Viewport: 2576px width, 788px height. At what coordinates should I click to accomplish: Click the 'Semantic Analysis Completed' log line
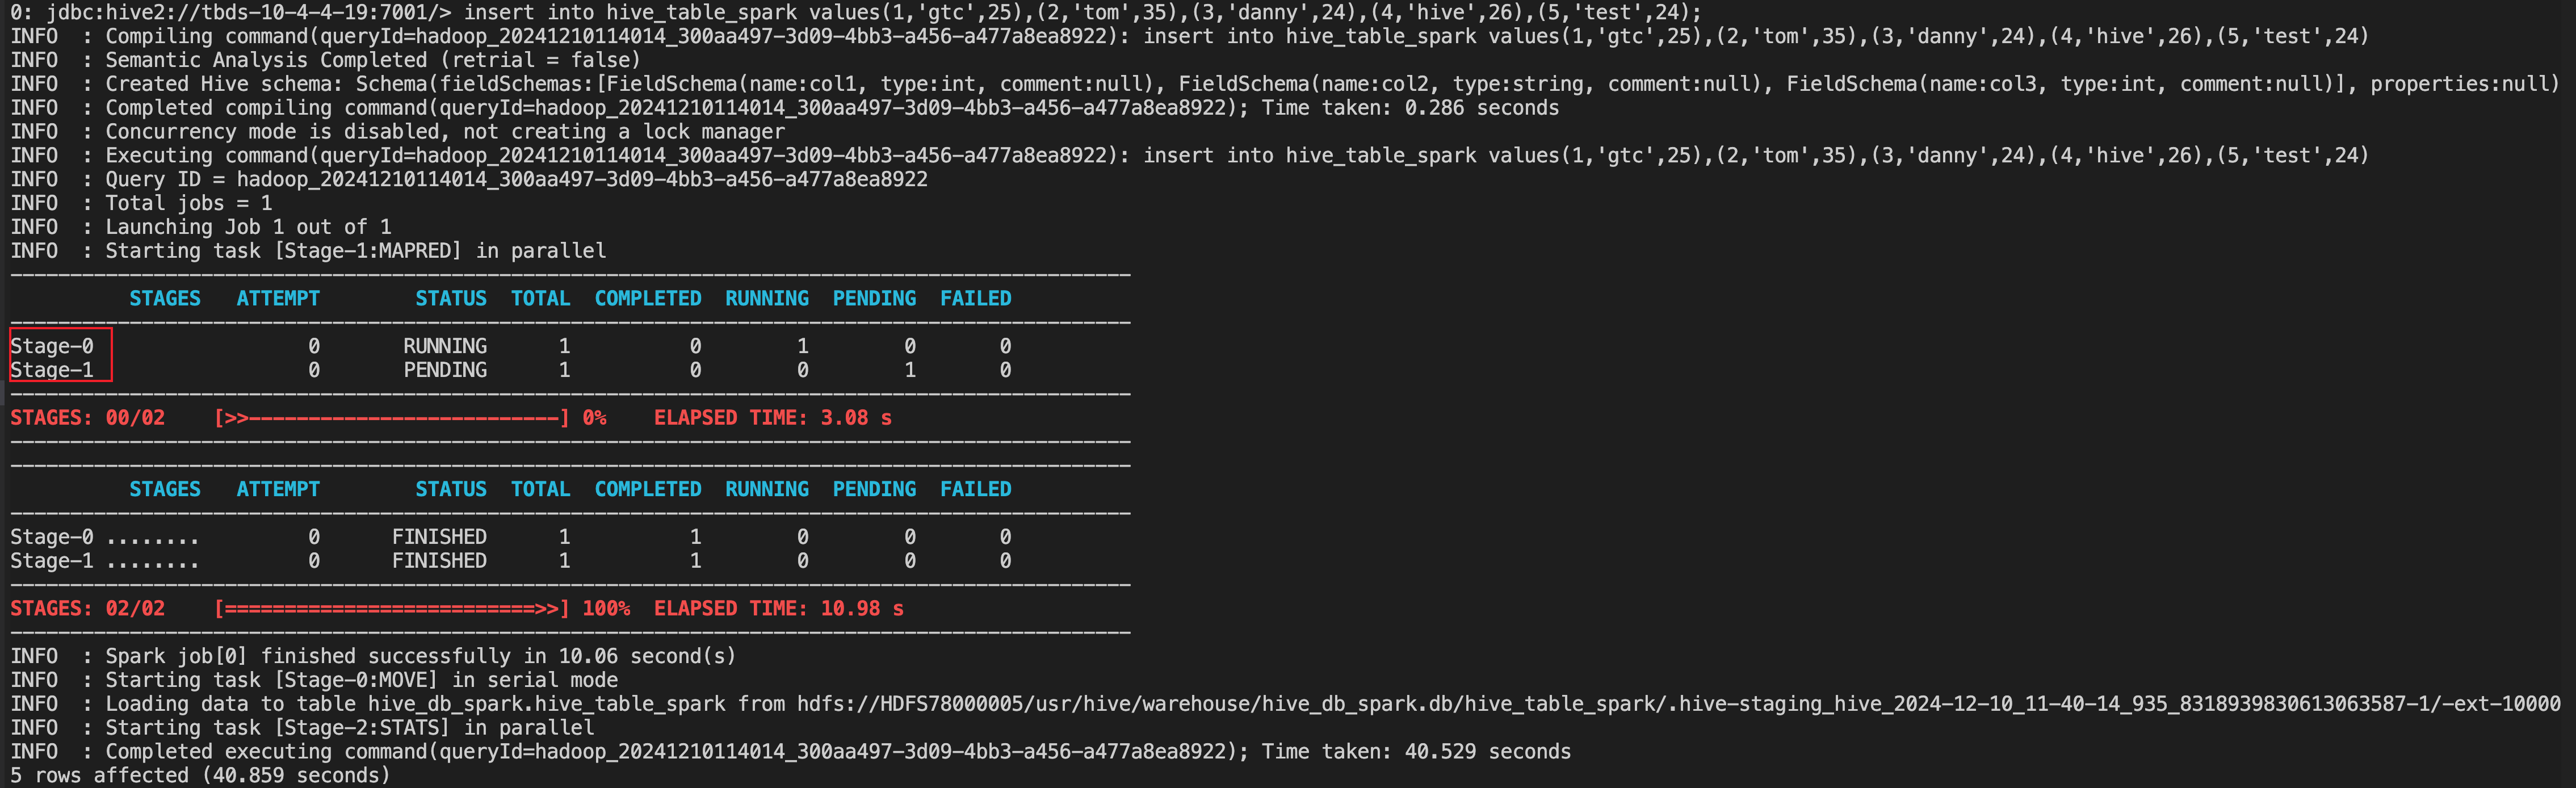(x=372, y=60)
